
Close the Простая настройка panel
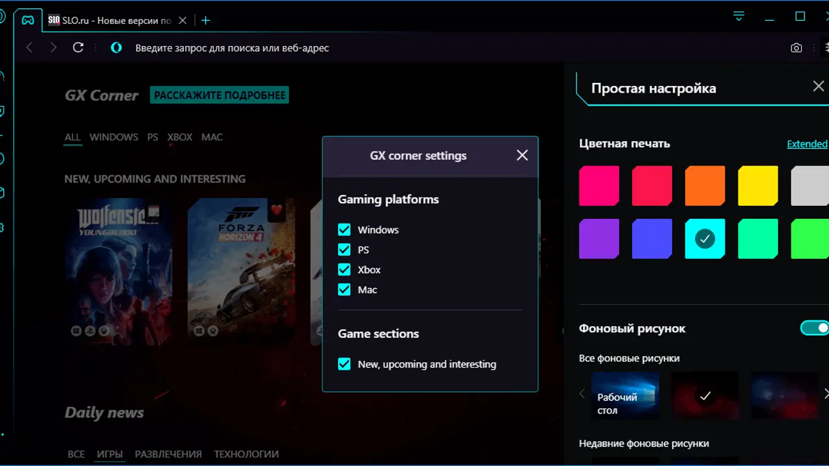pyautogui.click(x=818, y=86)
